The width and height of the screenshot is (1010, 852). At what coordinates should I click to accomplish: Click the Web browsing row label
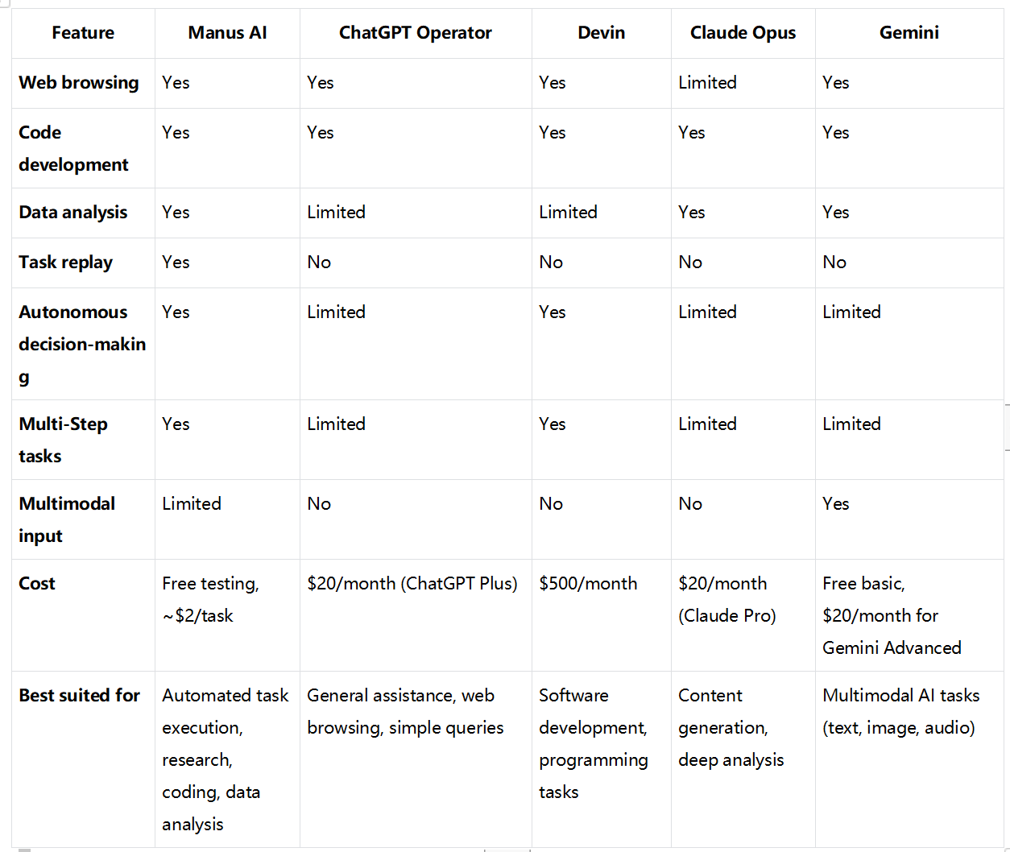(x=79, y=83)
